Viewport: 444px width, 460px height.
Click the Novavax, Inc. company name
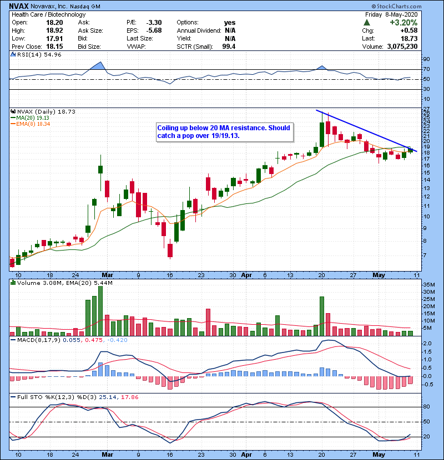(49, 7)
